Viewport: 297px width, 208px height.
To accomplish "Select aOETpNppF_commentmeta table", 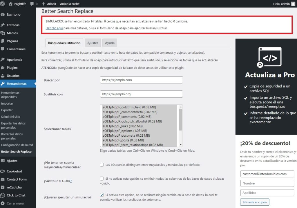I will point(140,112).
